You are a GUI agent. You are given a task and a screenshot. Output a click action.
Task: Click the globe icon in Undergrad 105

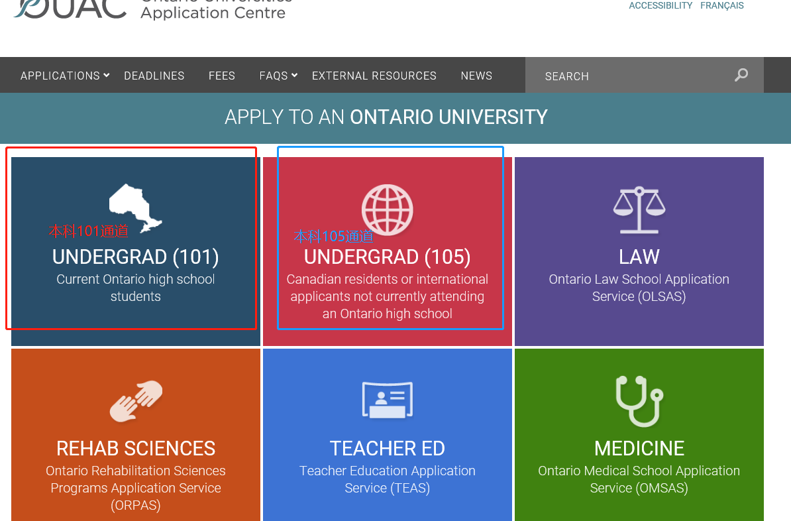click(x=388, y=209)
